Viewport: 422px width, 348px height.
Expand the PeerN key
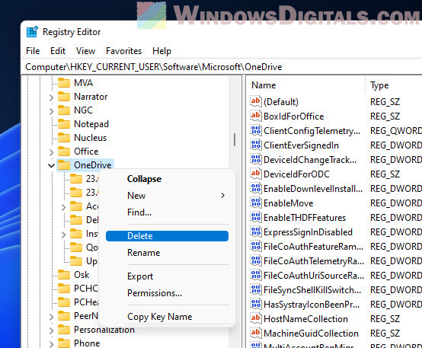[x=51, y=317]
